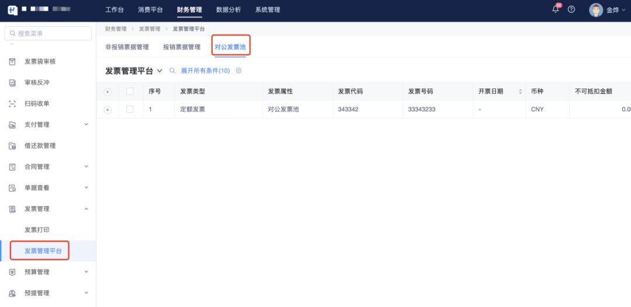Click the search magnifier beside 展开所有条件
The image size is (631, 307).
pyautogui.click(x=172, y=70)
